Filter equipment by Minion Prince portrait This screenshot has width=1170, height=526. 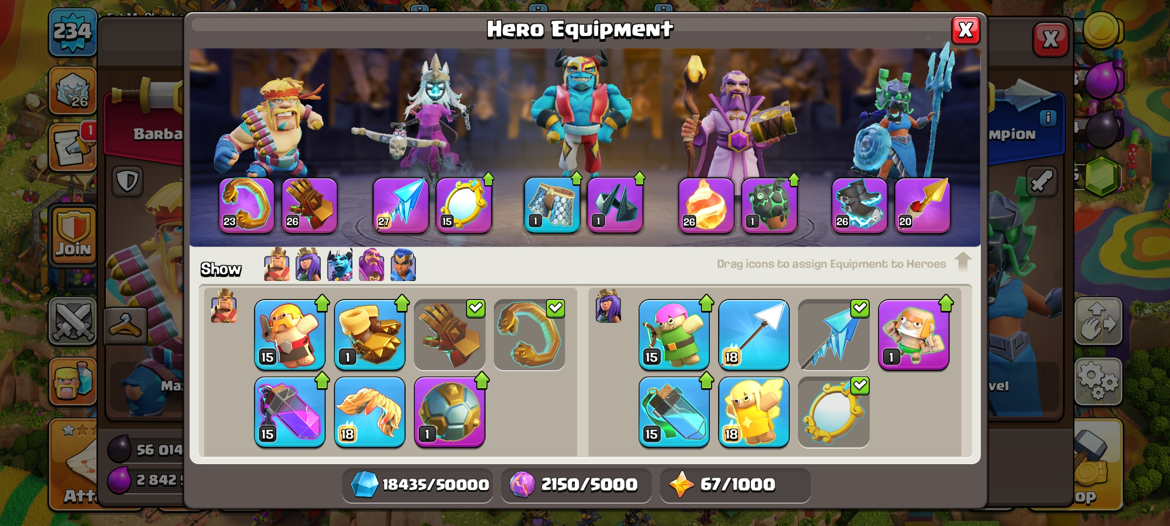(x=340, y=265)
